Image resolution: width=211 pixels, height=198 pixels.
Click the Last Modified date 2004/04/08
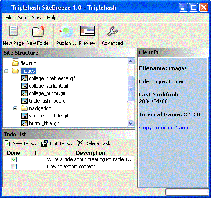153,101
